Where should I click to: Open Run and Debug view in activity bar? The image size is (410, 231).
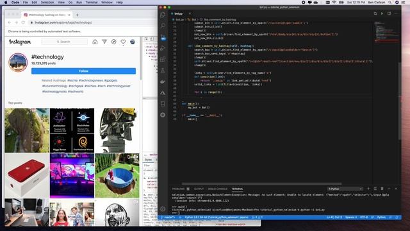[163, 48]
